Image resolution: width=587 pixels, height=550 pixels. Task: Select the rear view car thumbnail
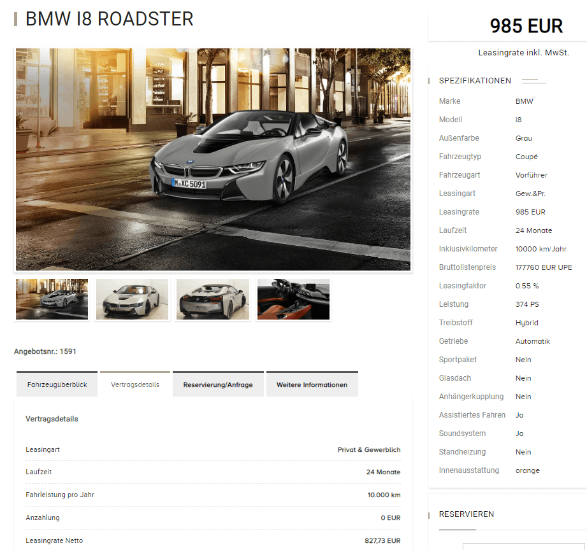click(x=213, y=299)
